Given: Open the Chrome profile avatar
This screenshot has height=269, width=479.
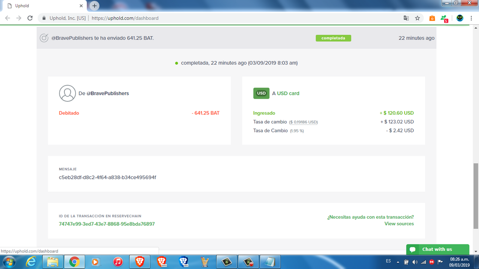Looking at the screenshot, I should coord(460,18).
